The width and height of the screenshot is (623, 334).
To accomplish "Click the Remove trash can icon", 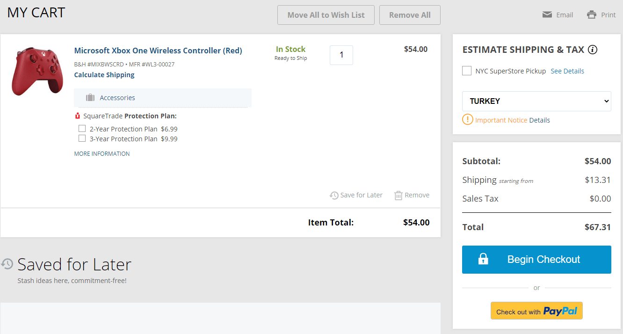I will (398, 196).
